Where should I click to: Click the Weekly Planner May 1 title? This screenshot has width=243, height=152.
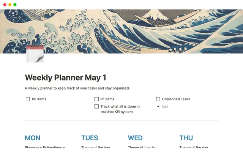(x=65, y=78)
